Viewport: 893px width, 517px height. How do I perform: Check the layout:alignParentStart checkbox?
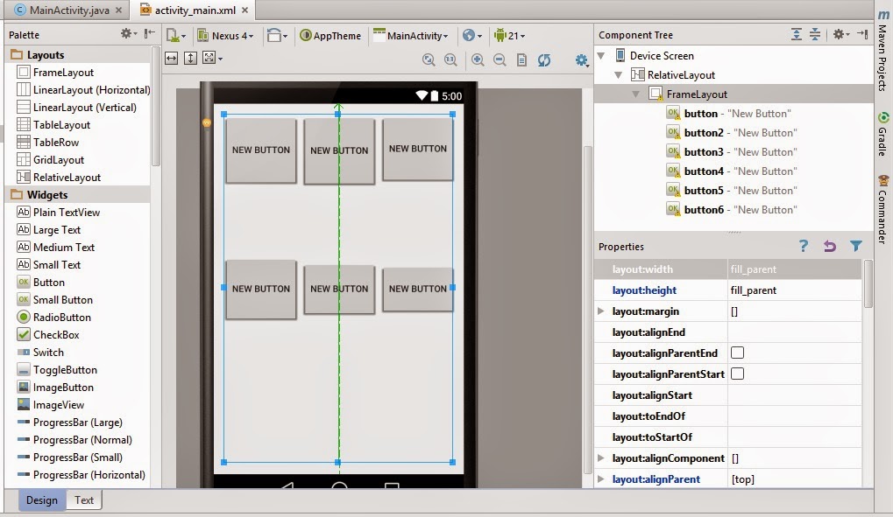pyautogui.click(x=739, y=374)
